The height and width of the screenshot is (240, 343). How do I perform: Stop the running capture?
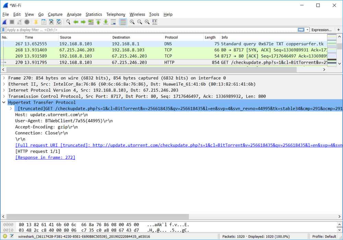[x=12, y=22]
